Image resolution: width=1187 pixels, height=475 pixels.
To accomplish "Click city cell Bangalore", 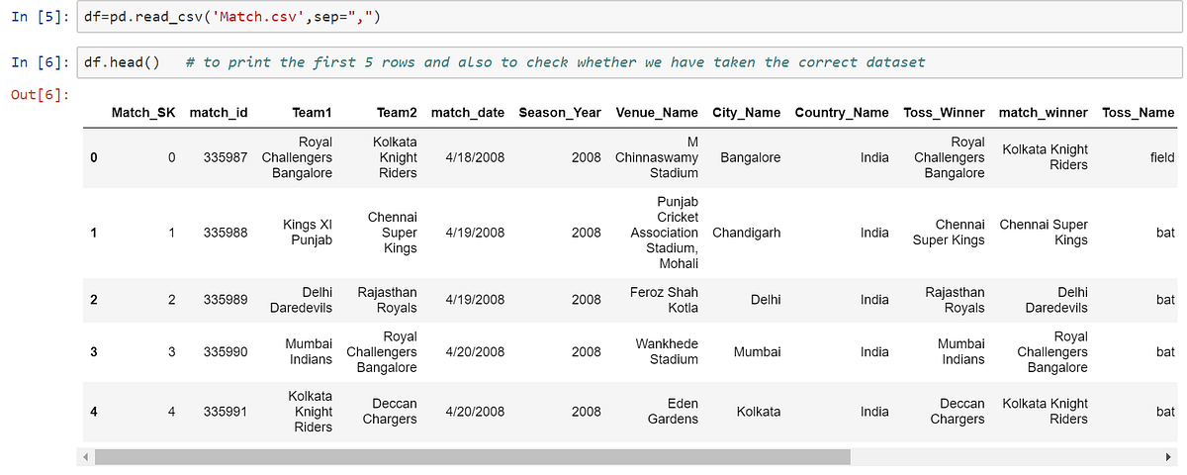I will 751,157.
